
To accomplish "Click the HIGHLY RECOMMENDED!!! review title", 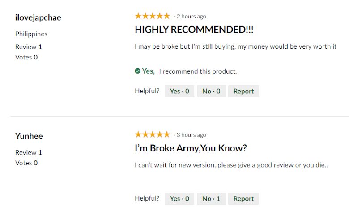I will tap(194, 29).
